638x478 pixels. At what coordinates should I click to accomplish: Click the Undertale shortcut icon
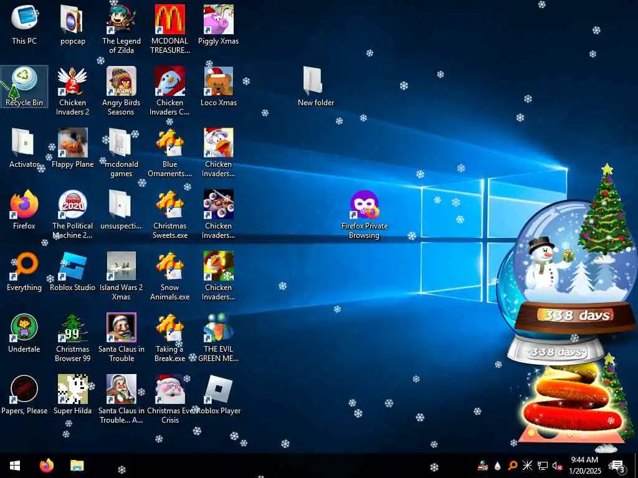(24, 333)
